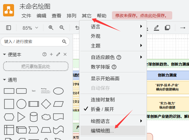189x140 pixels.
Task: Click 修改未保存。点击此处保存。 button
Action: 142,15
